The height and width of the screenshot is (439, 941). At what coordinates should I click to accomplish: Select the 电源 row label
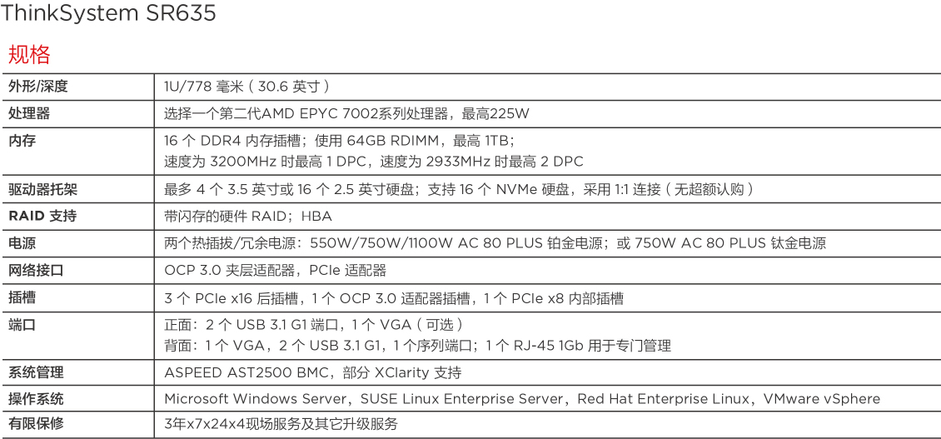pyautogui.click(x=22, y=243)
